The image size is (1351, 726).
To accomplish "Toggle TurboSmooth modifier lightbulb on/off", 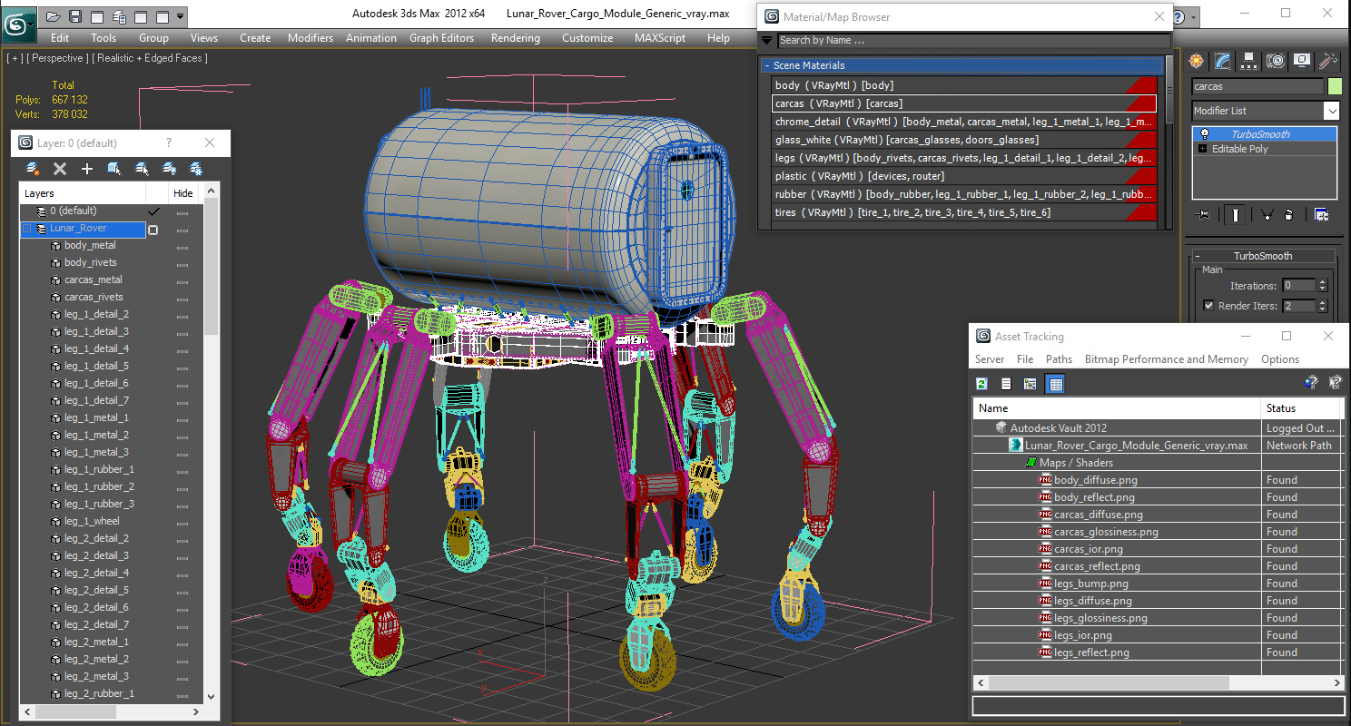I will click(x=1204, y=134).
